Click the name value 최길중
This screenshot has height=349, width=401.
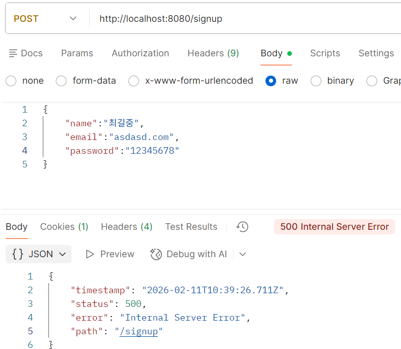pos(121,123)
